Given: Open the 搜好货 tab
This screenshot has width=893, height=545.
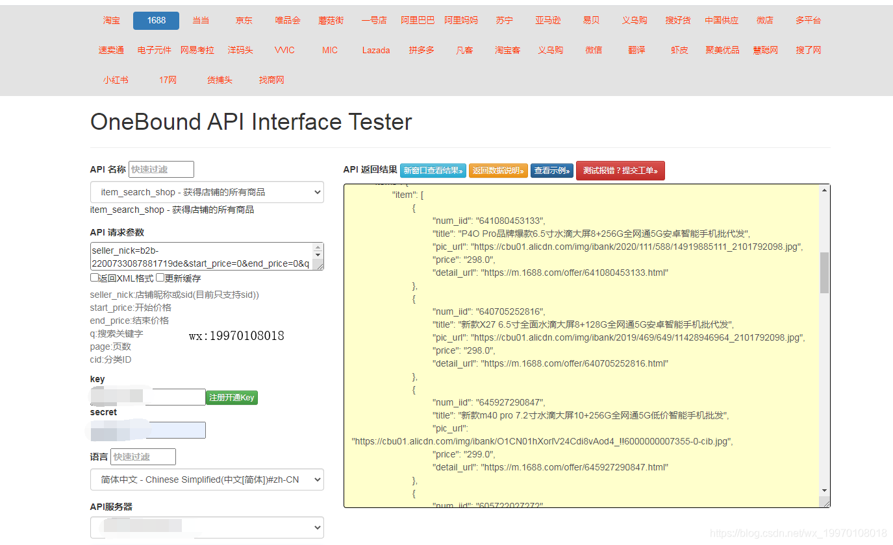Looking at the screenshot, I should coord(678,21).
